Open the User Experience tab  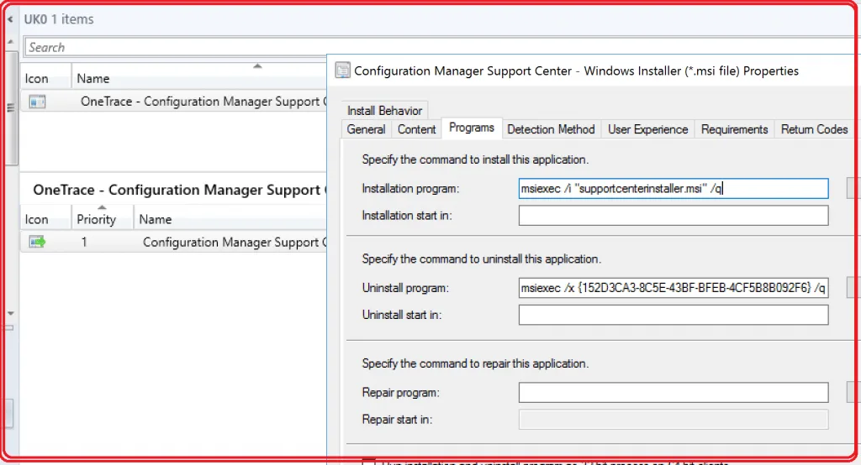(648, 129)
